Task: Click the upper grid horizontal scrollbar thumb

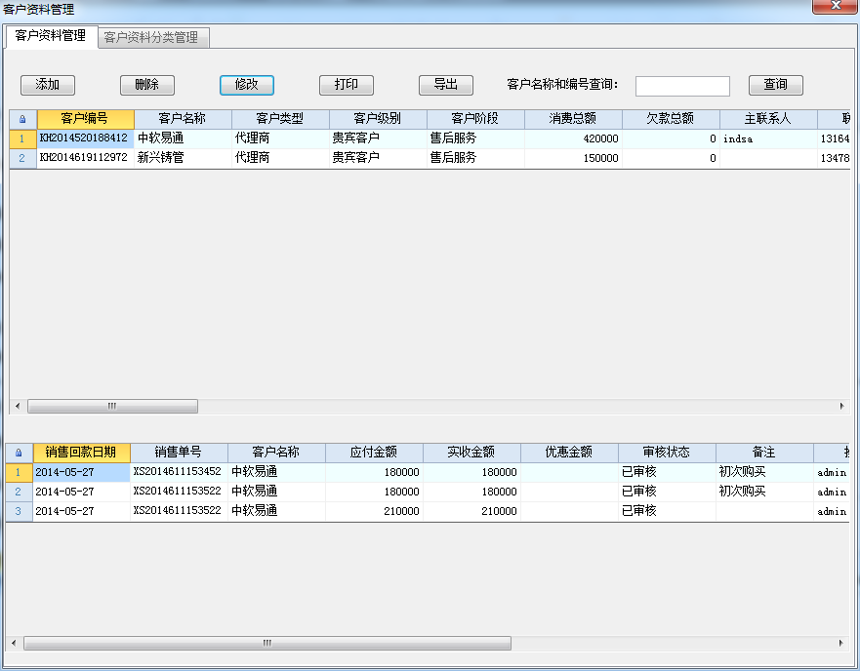Action: coord(112,406)
